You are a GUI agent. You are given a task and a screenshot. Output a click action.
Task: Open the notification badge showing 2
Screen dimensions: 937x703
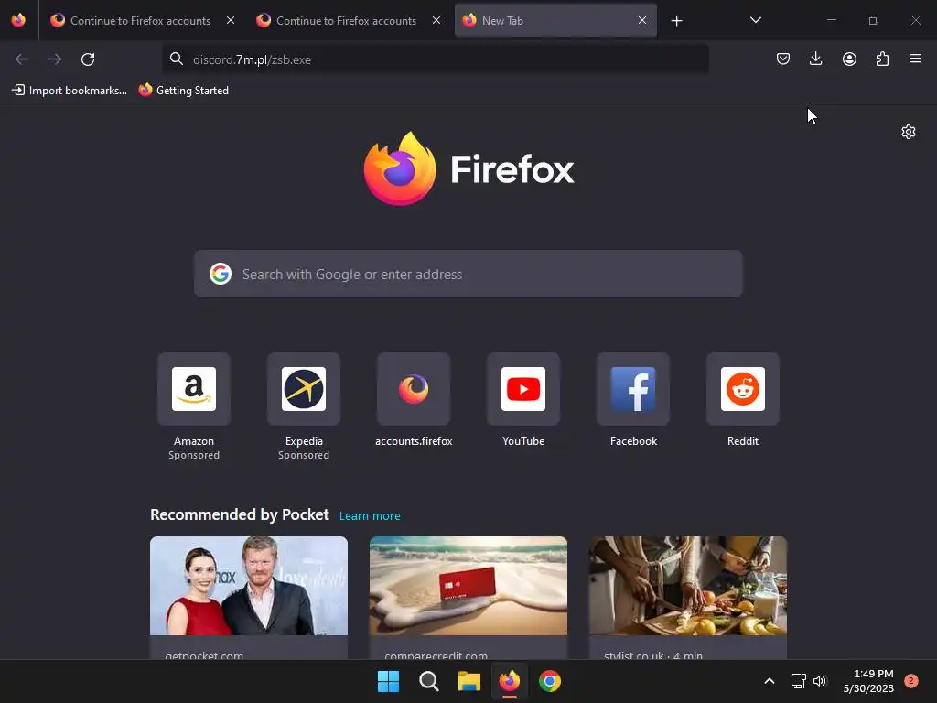coord(910,681)
